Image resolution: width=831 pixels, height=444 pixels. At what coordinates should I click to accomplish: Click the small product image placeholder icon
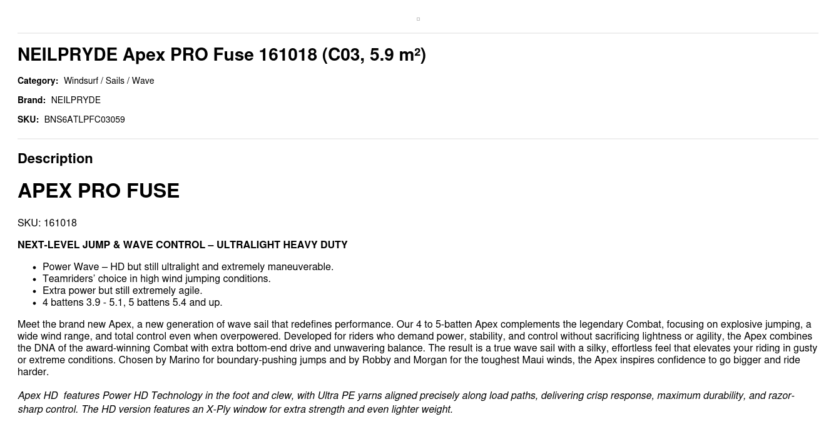pyautogui.click(x=418, y=19)
